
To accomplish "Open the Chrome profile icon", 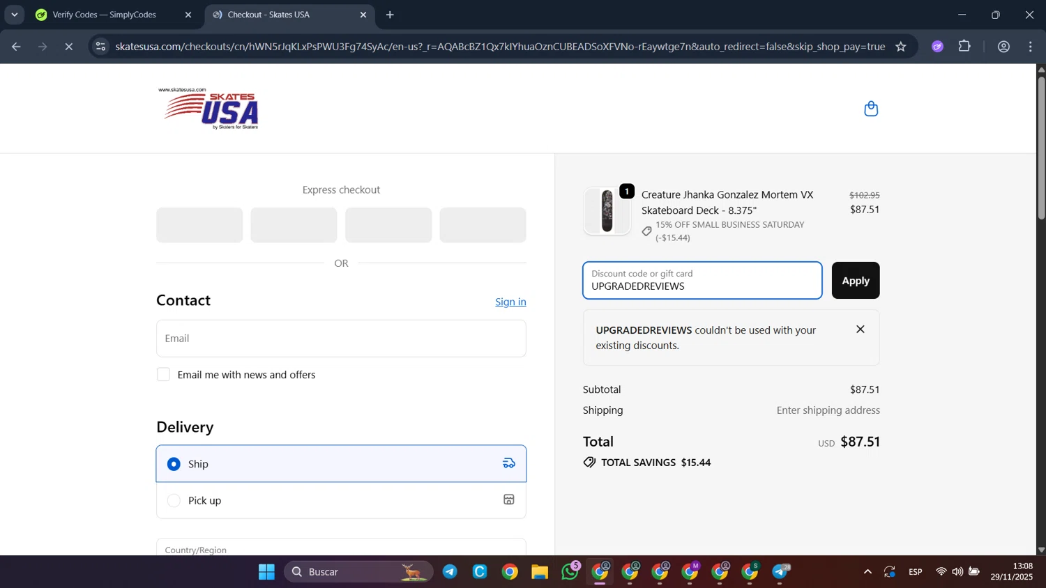I will coord(1004,47).
